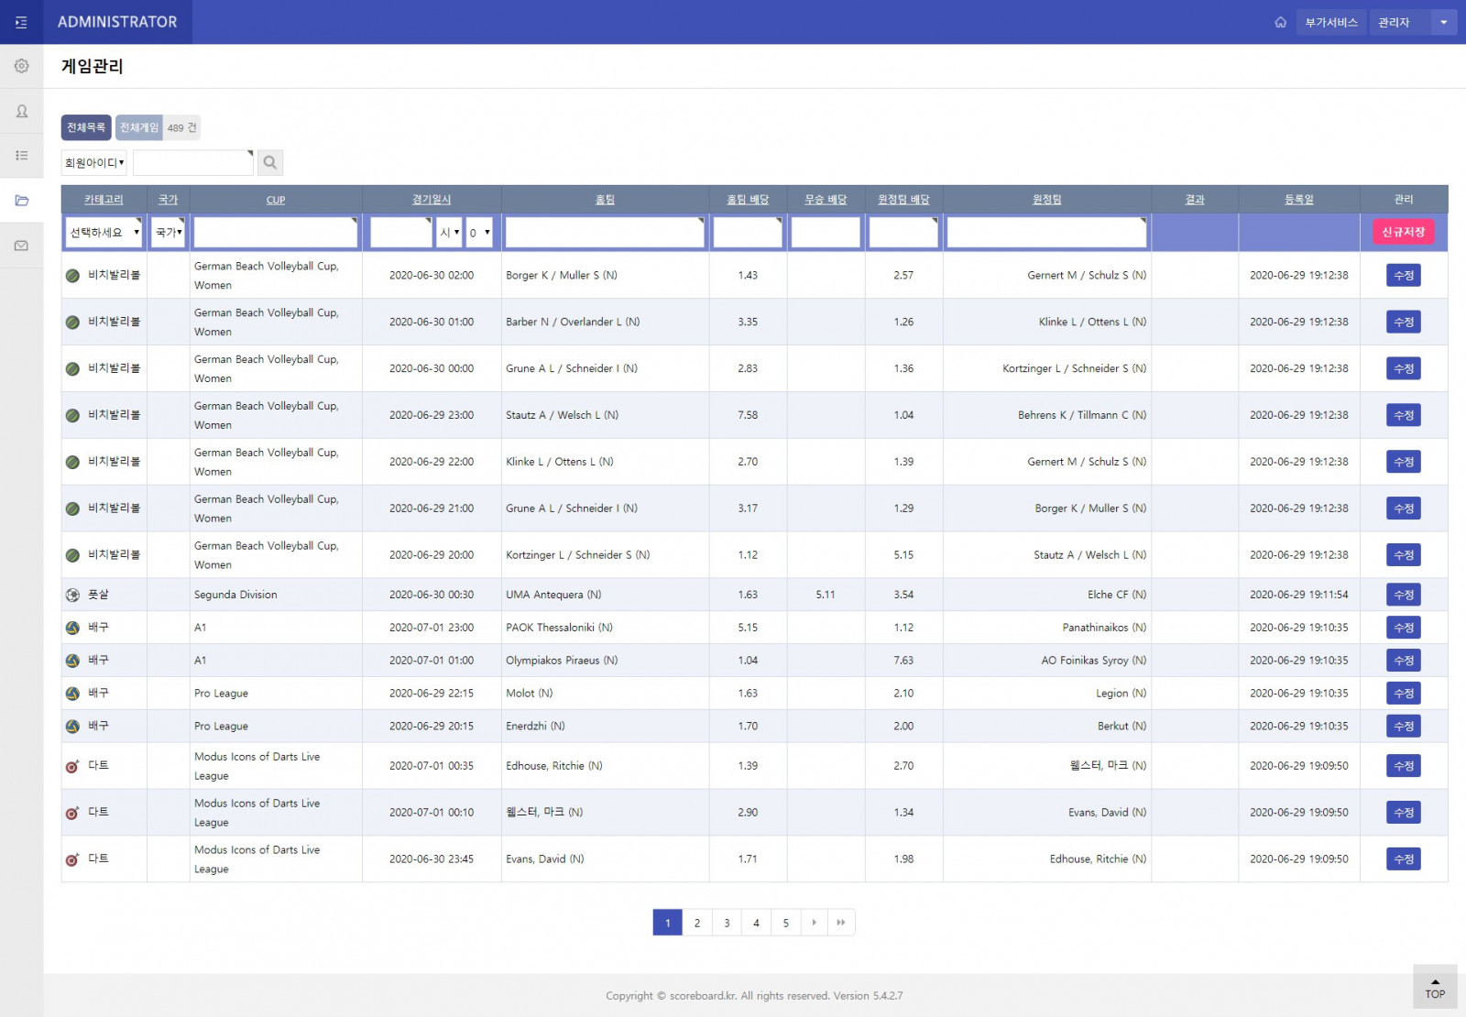
Task: Open the folder icon in sidebar
Action: coord(21,201)
